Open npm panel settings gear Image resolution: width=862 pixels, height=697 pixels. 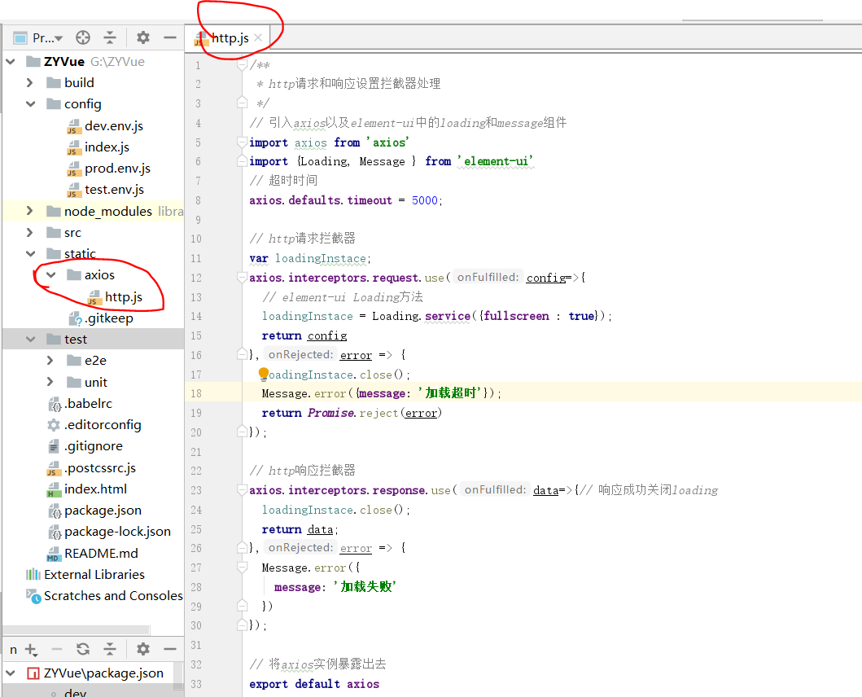[141, 649]
